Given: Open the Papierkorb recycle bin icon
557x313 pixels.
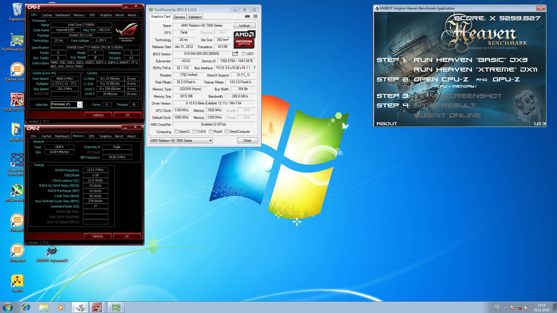Looking at the screenshot, I should pos(17,12).
